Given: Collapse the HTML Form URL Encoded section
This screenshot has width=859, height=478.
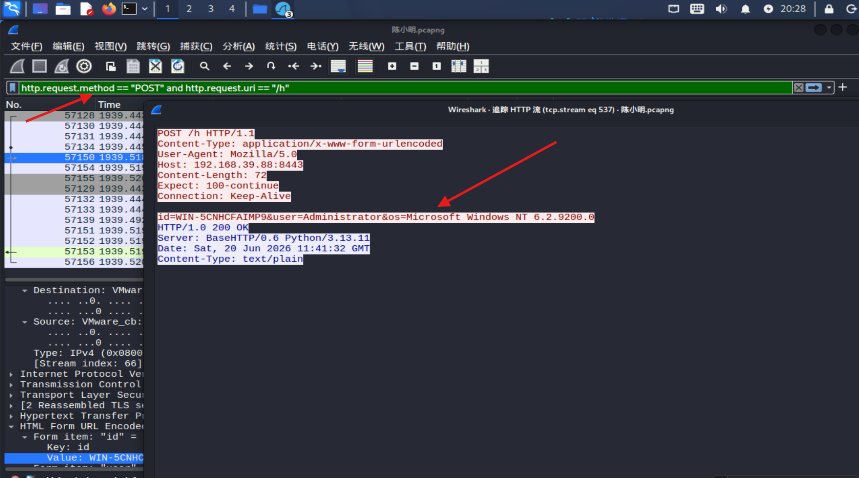Looking at the screenshot, I should tap(11, 427).
